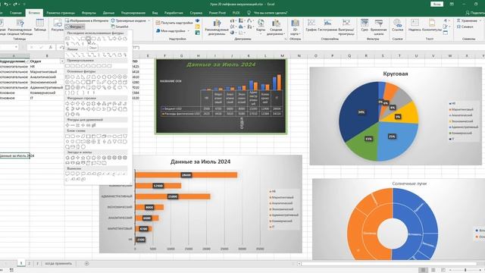485x273 pixels.
Task: Open sheet tab когда применять
Action: tap(58, 263)
